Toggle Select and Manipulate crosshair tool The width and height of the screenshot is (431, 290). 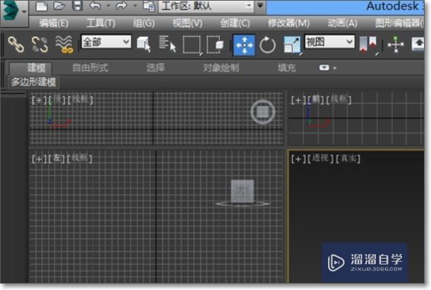(396, 44)
